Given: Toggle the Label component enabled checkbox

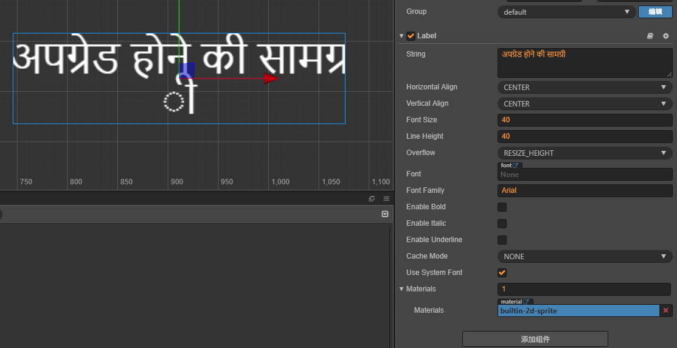Looking at the screenshot, I should [411, 36].
